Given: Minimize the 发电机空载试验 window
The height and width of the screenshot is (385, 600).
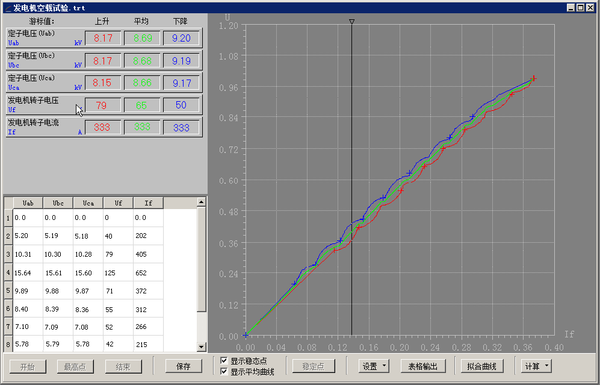Looking at the screenshot, I should (571, 7).
